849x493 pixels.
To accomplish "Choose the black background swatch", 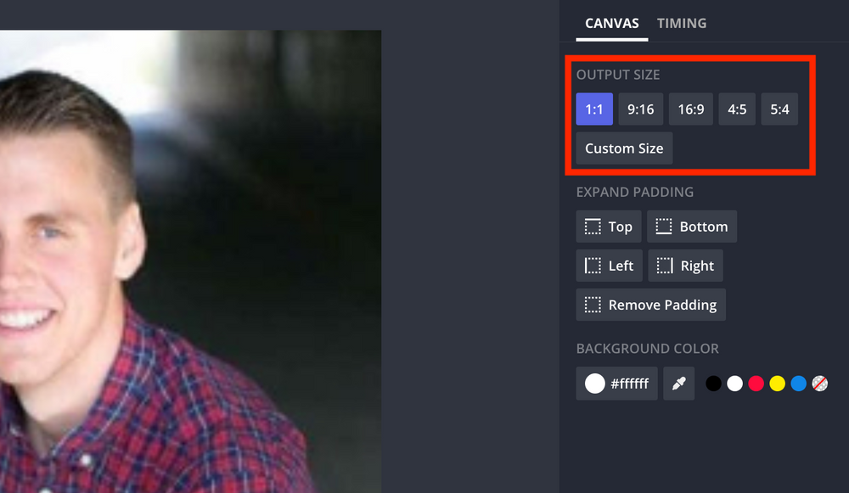I will coord(712,383).
